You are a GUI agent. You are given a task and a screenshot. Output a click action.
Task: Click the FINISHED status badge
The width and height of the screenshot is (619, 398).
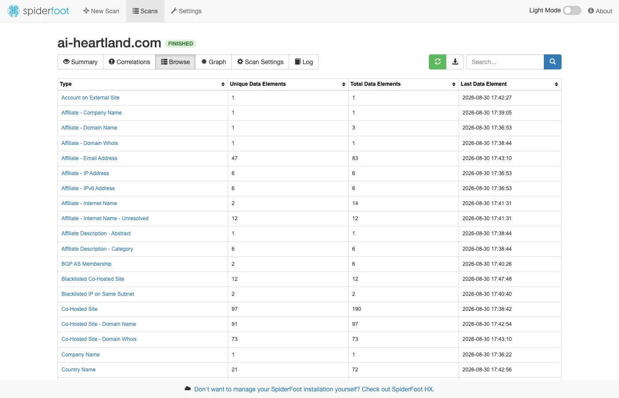coord(180,44)
